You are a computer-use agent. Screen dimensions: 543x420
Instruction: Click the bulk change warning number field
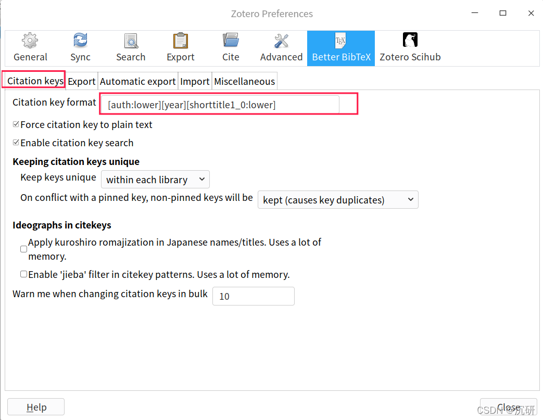pos(254,296)
